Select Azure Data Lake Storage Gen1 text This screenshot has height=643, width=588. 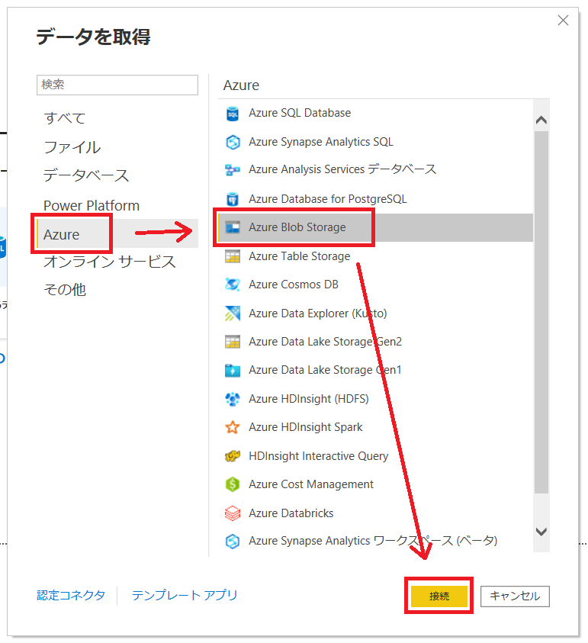click(x=325, y=370)
